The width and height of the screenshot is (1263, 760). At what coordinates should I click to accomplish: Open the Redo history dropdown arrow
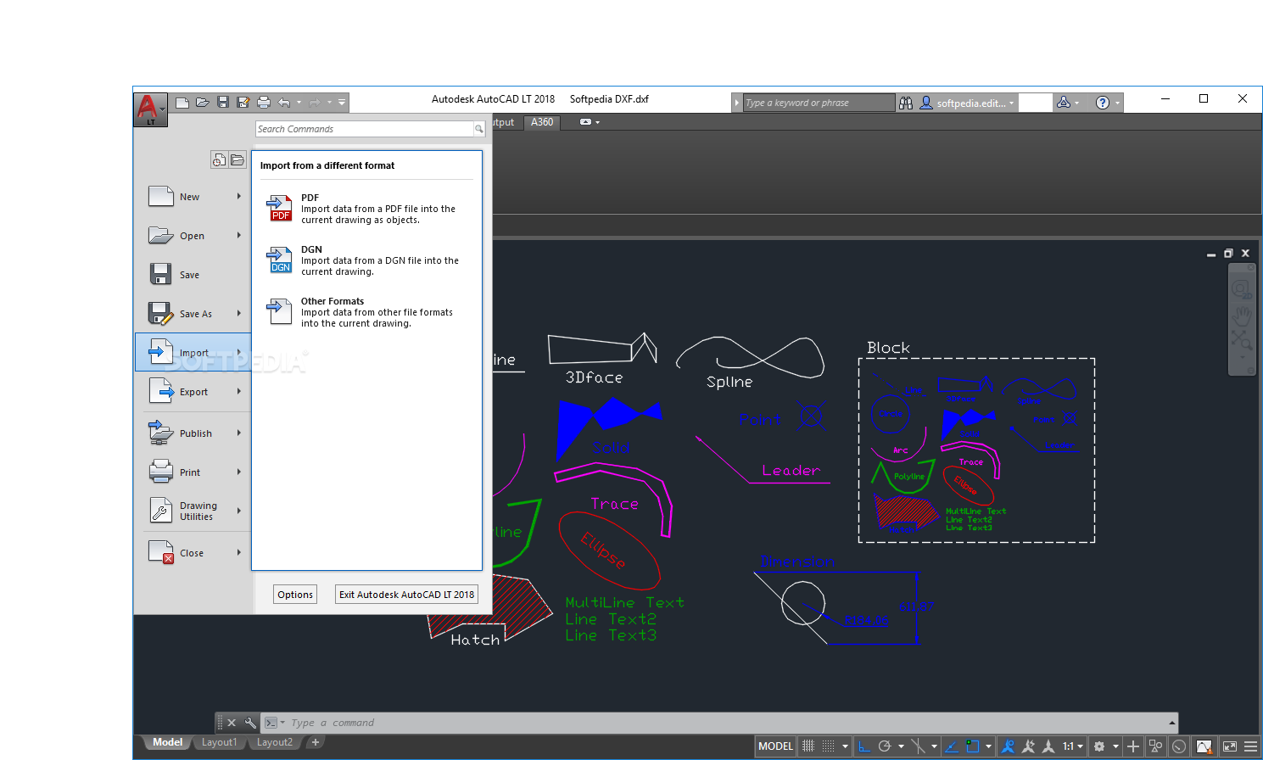(329, 103)
